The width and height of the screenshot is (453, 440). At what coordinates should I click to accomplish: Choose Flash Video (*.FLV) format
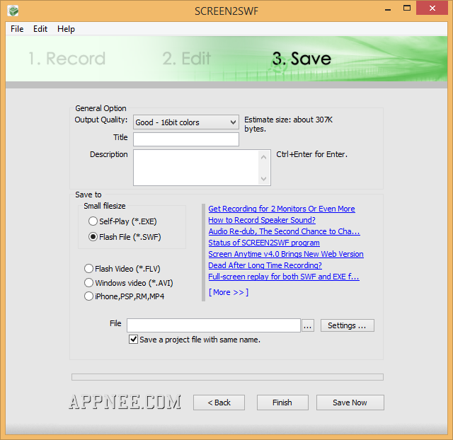pos(122,269)
